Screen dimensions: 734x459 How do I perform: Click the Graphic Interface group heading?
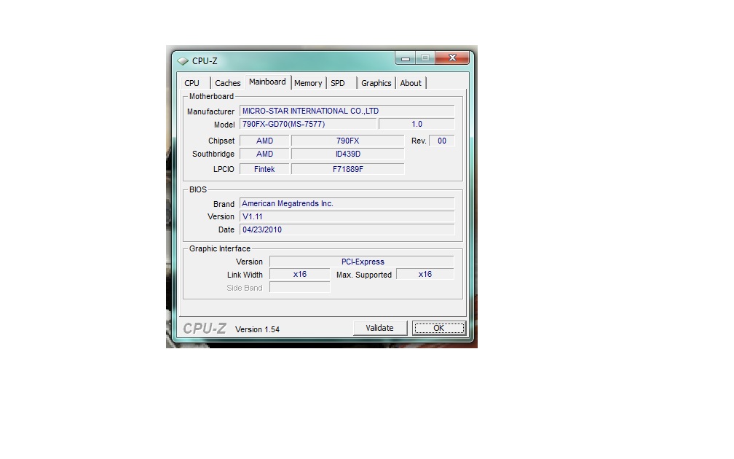click(x=220, y=248)
